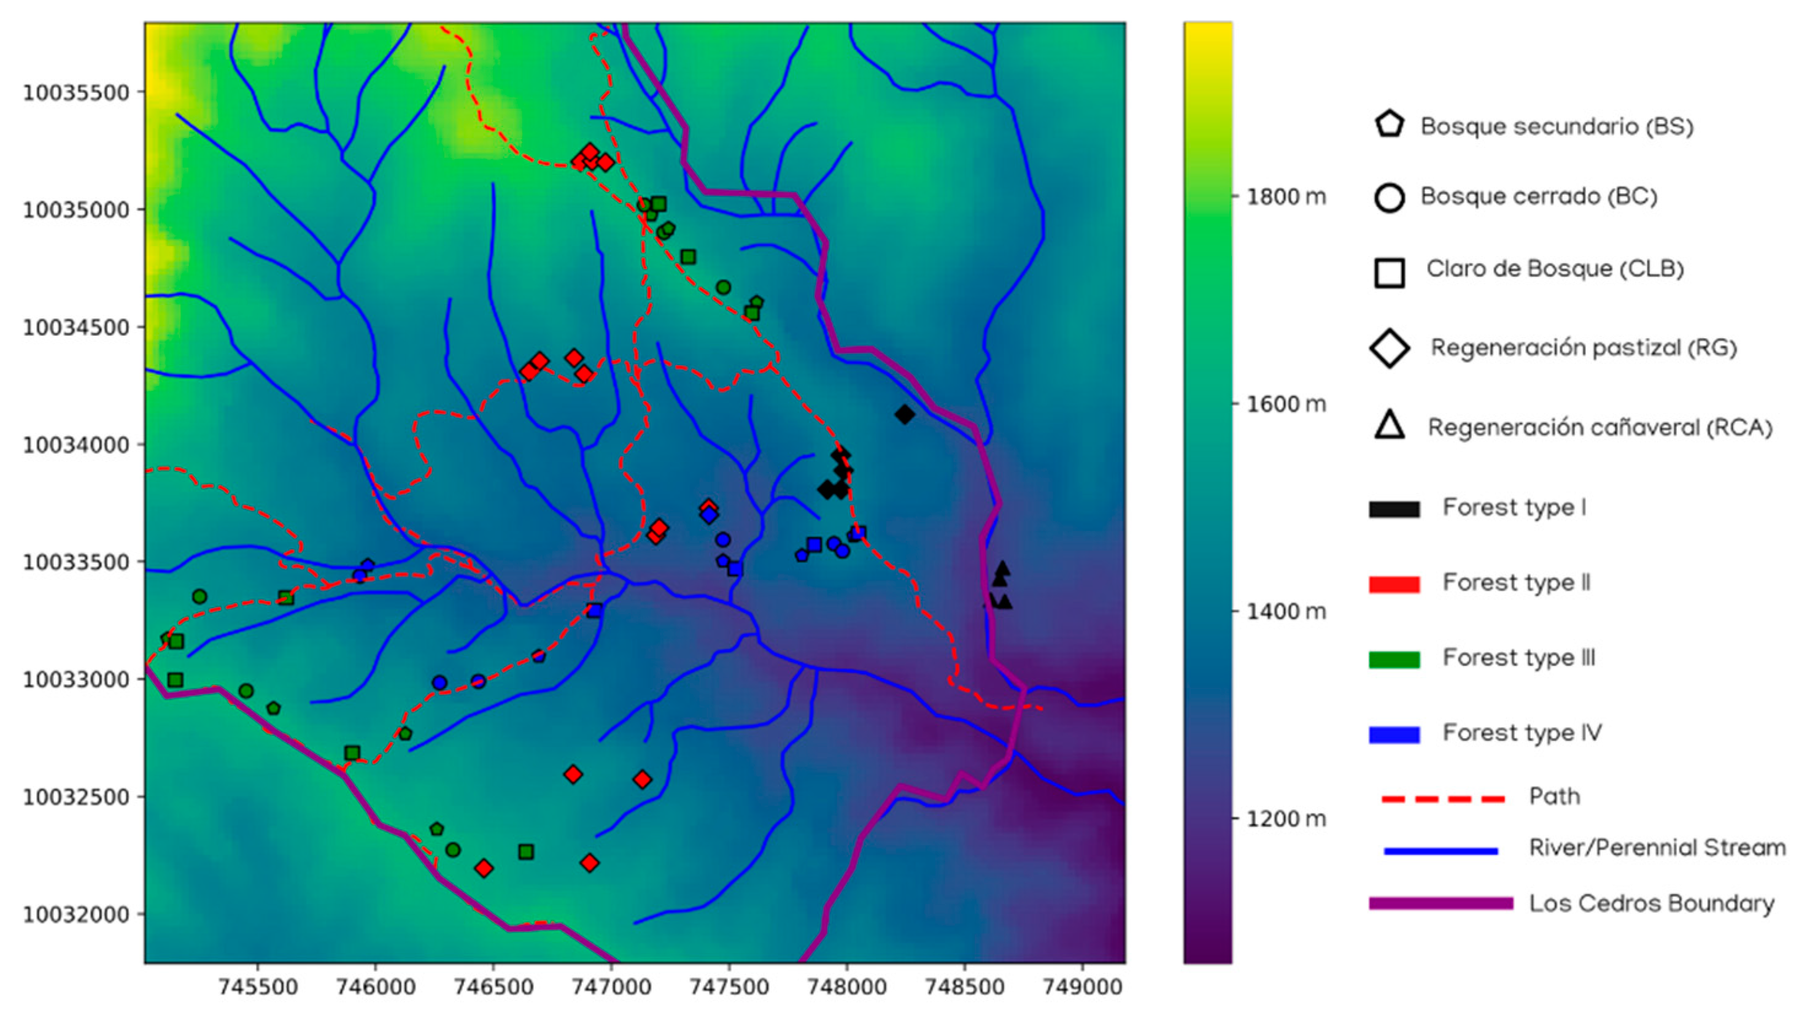Click the purple Los Cedros Boundary legend line

(1440, 903)
